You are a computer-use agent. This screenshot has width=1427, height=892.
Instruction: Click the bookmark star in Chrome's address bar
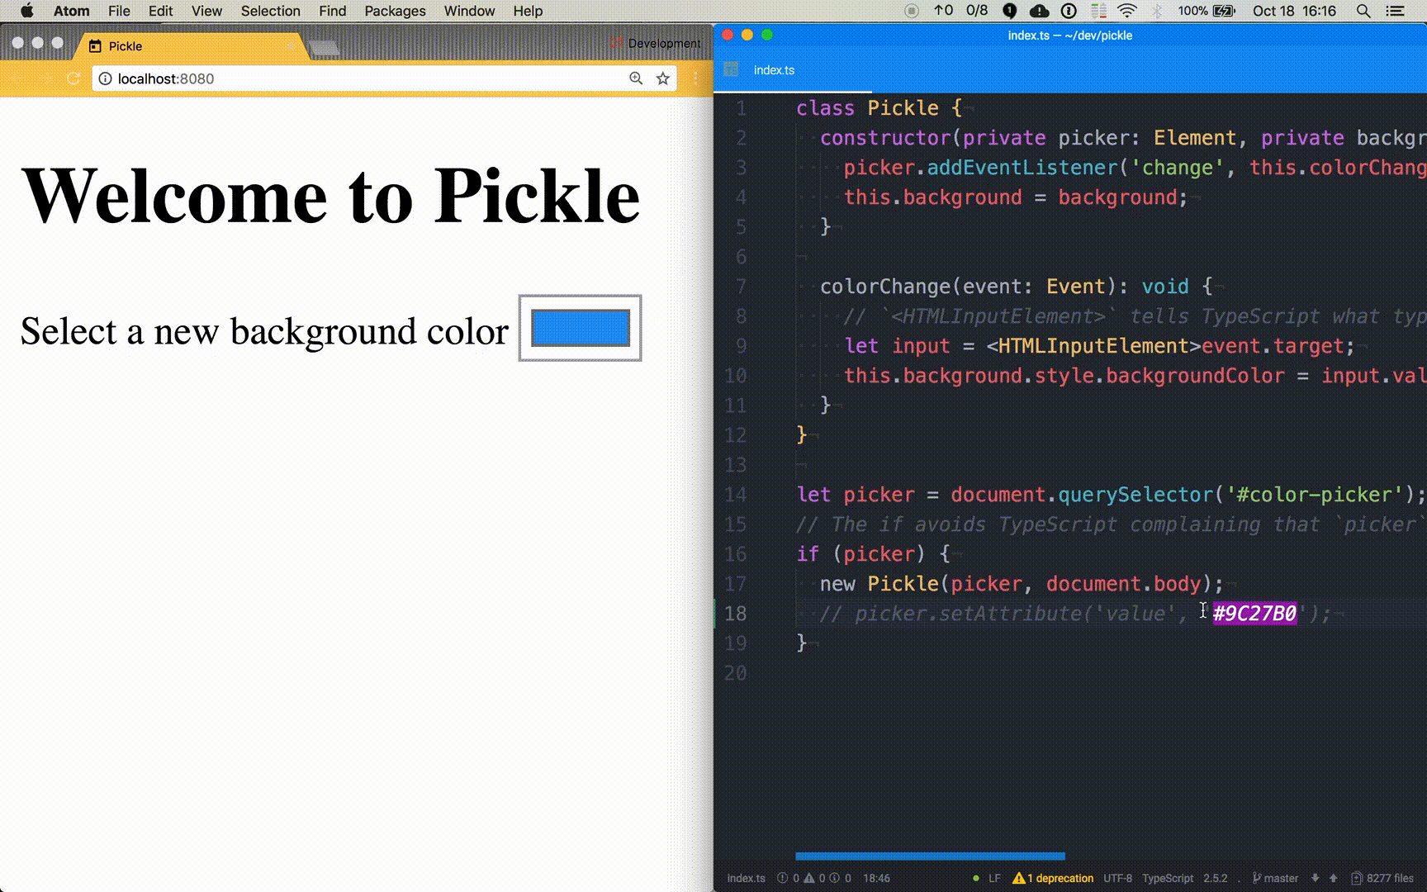(662, 78)
